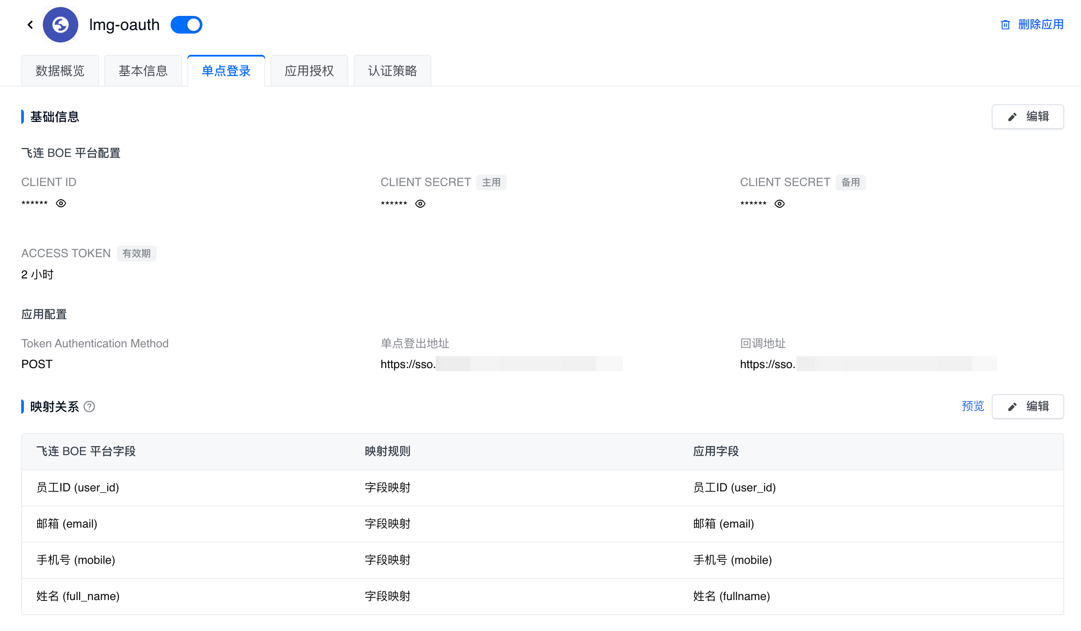Open the 基本信息 tab
The image size is (1081, 631).
click(x=143, y=71)
